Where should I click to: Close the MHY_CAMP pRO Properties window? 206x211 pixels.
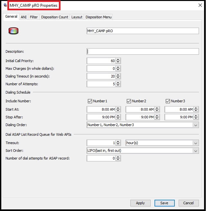coord(200,5)
